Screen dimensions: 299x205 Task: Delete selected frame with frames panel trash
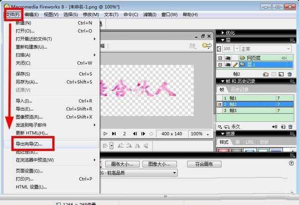click(290, 126)
